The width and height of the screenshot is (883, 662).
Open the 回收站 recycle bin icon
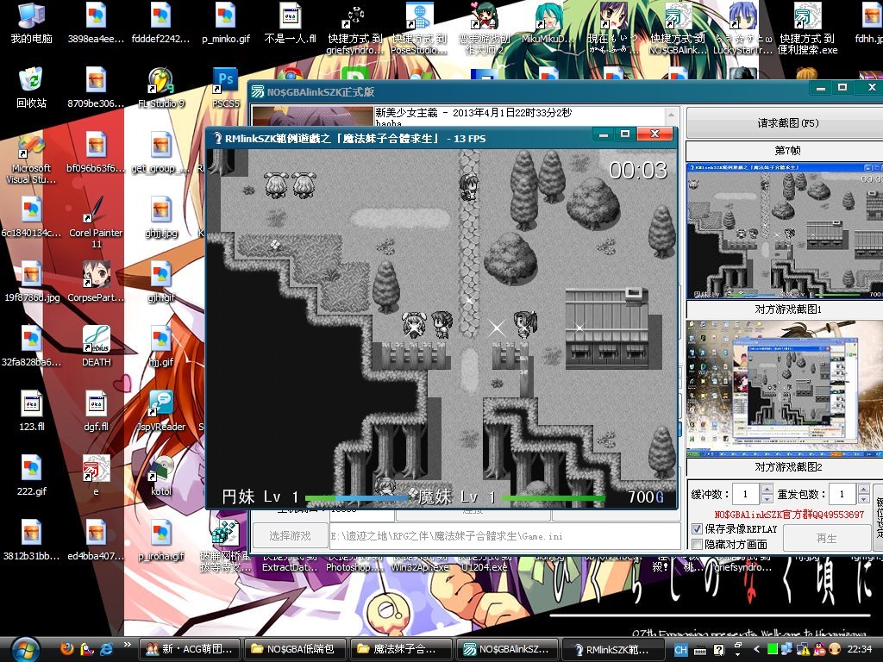[32, 89]
